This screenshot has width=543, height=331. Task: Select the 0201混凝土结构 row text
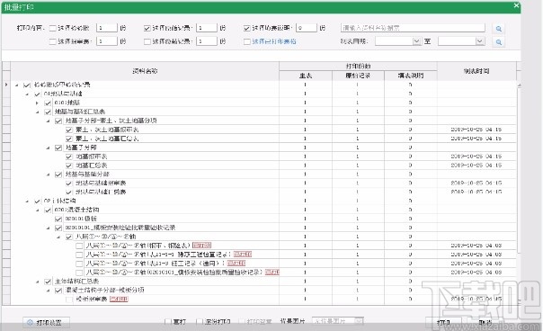click(x=77, y=210)
